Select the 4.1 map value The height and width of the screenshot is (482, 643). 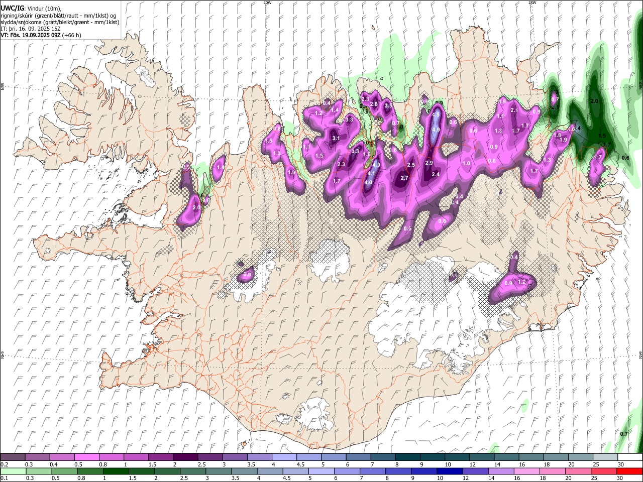tap(372, 173)
